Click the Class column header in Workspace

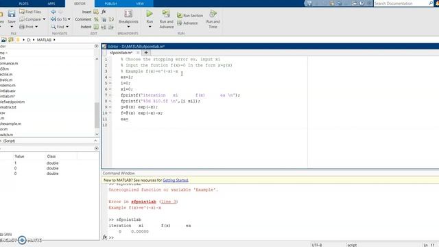coord(51,156)
